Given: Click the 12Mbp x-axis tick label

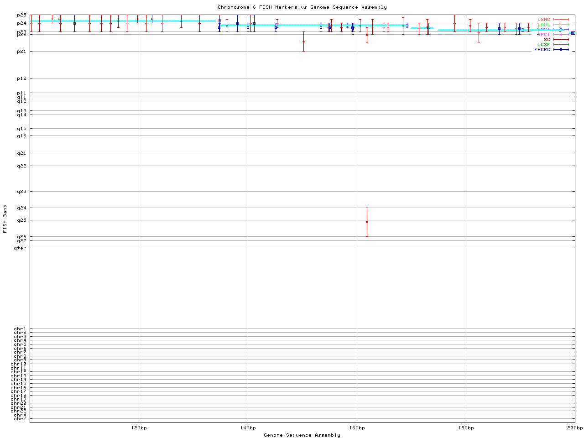Looking at the screenshot, I should point(139,428).
